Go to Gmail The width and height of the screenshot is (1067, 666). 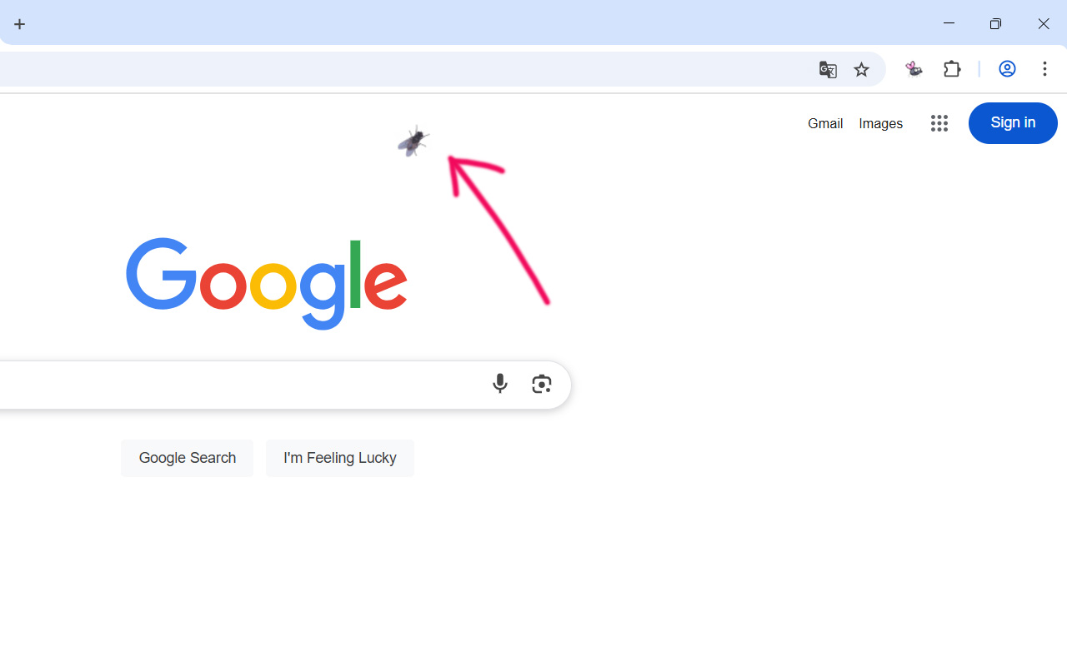pyautogui.click(x=825, y=123)
